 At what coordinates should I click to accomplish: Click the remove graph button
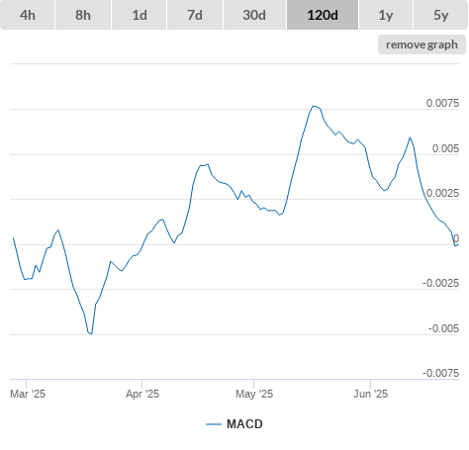(x=422, y=45)
